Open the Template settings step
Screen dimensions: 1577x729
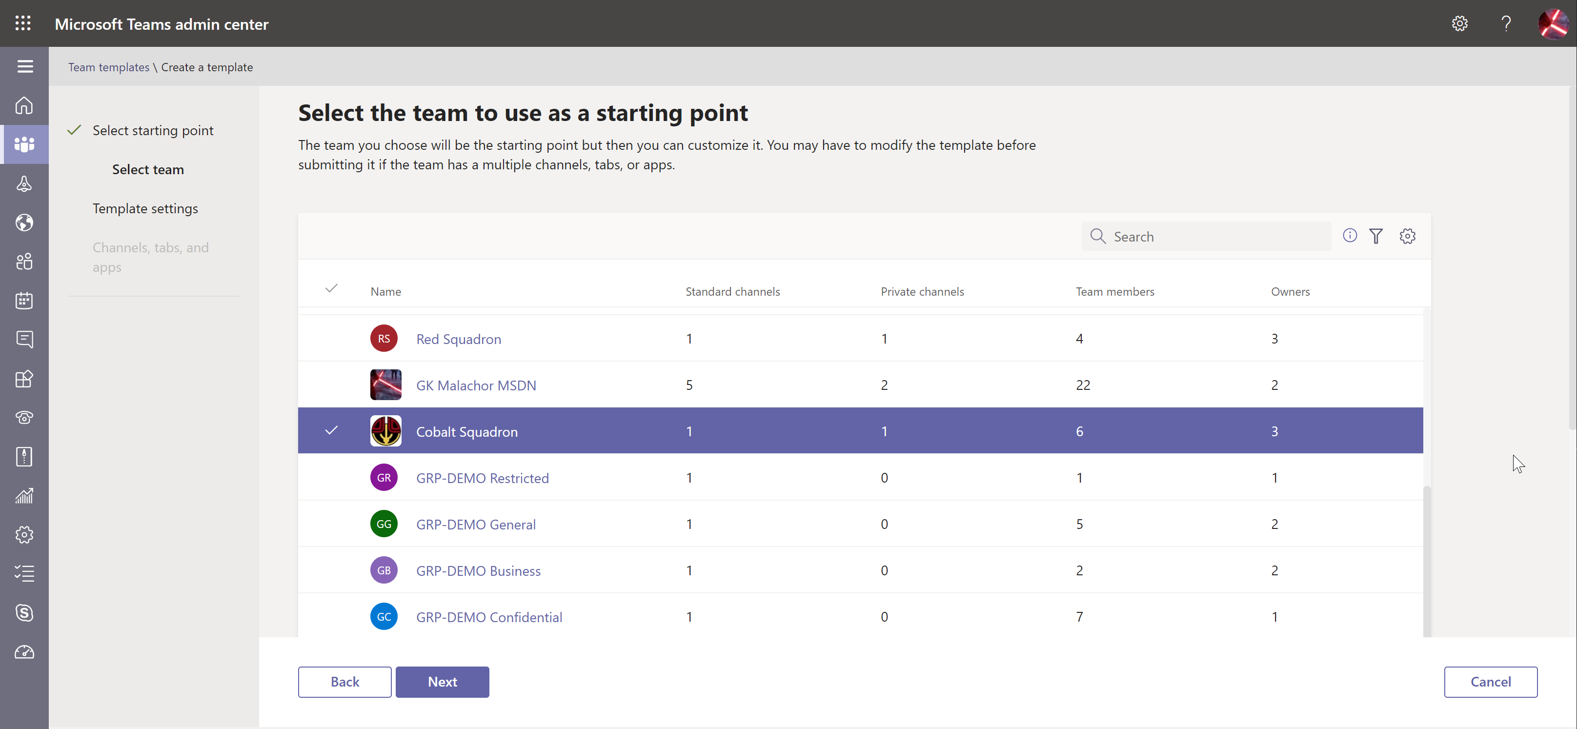point(145,209)
